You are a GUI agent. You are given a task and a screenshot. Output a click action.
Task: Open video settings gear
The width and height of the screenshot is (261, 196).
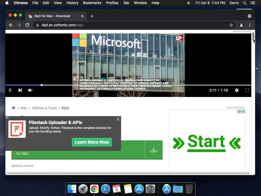(x=237, y=90)
